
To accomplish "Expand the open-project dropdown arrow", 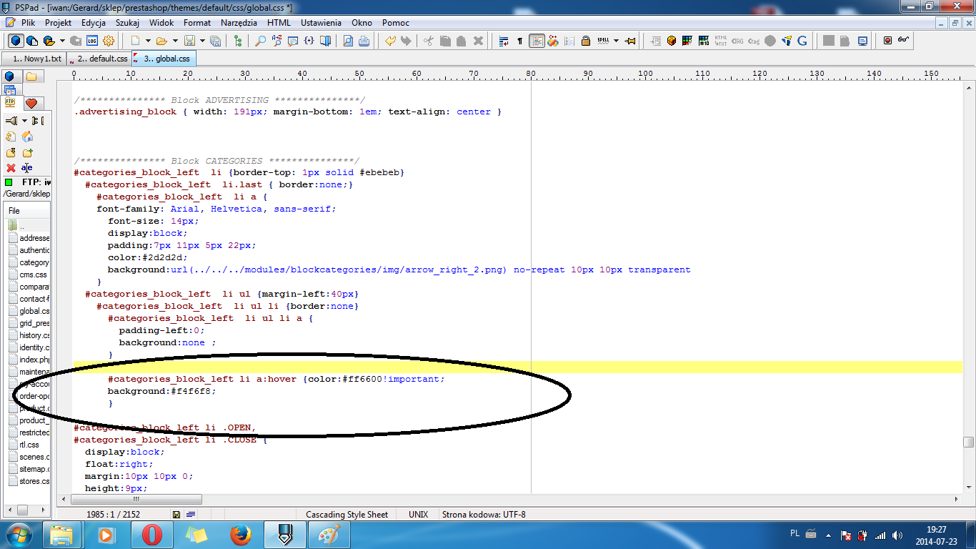I will pos(62,41).
